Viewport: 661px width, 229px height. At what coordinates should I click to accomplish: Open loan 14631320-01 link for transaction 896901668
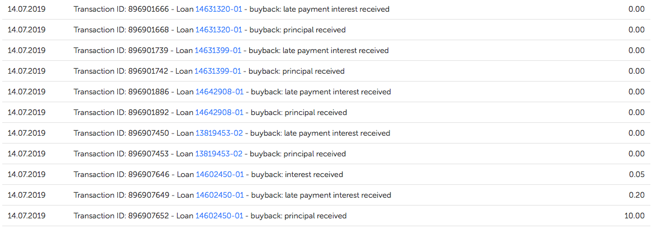pyautogui.click(x=218, y=30)
